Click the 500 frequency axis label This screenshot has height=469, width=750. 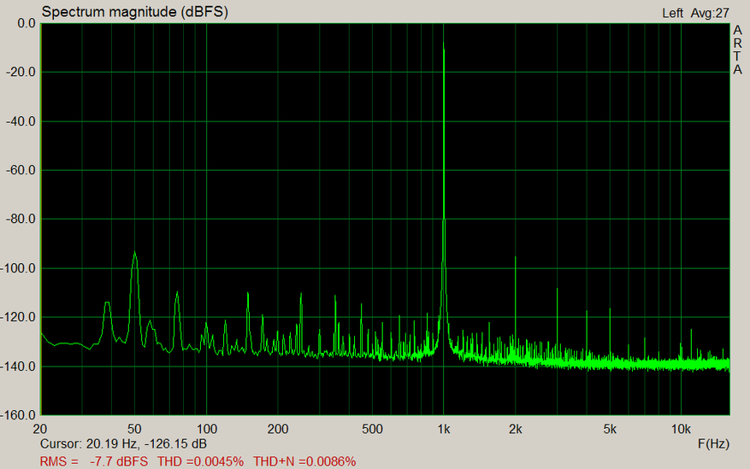(372, 428)
